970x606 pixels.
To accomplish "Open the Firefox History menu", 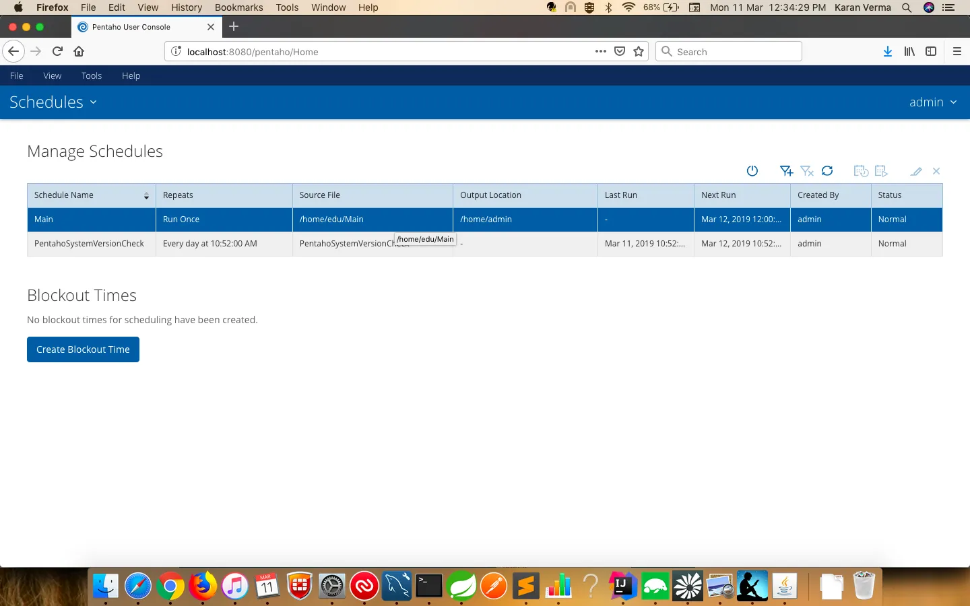I will [187, 7].
